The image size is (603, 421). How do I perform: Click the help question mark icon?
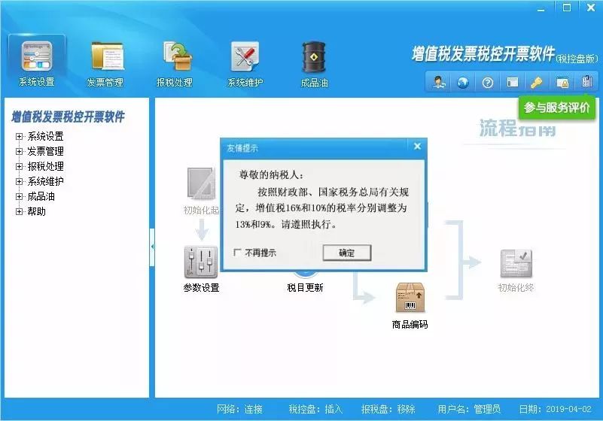pos(487,83)
